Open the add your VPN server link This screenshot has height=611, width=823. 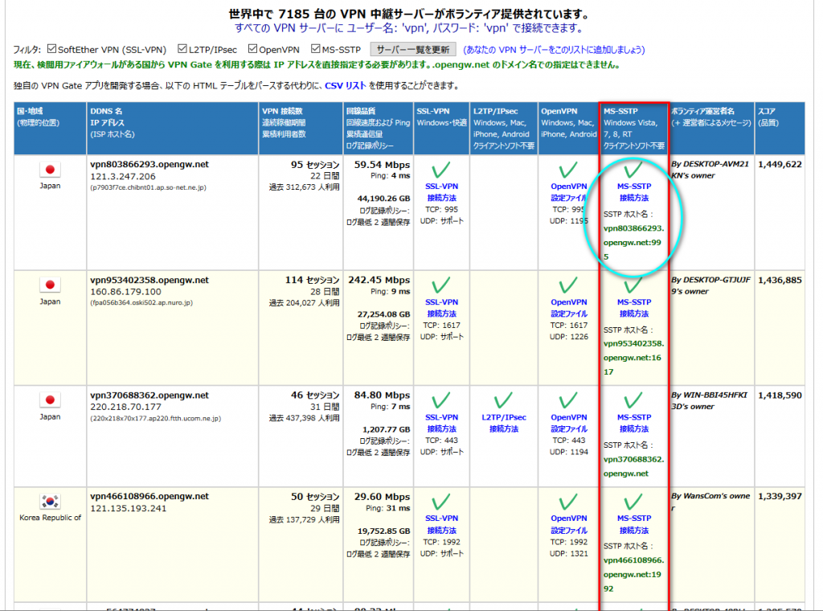(x=554, y=50)
